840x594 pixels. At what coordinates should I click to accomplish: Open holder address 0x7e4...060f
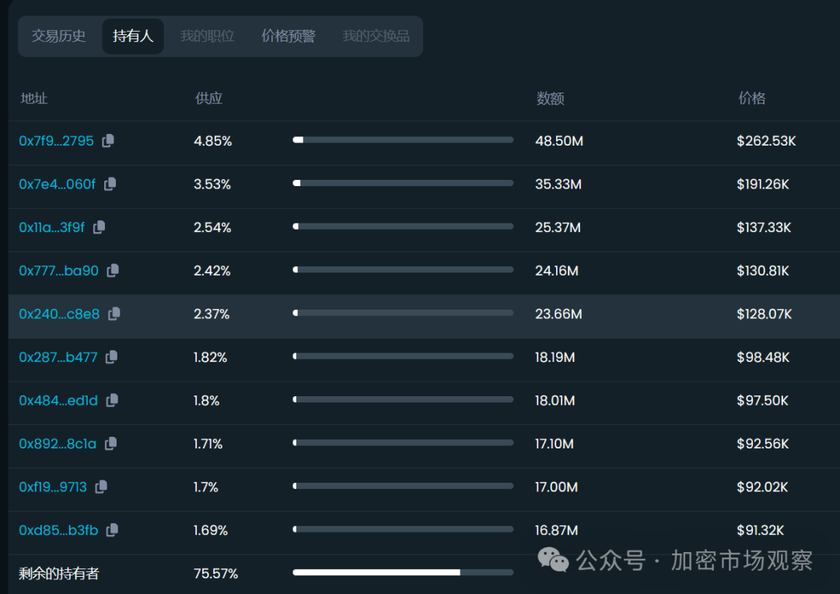click(58, 185)
